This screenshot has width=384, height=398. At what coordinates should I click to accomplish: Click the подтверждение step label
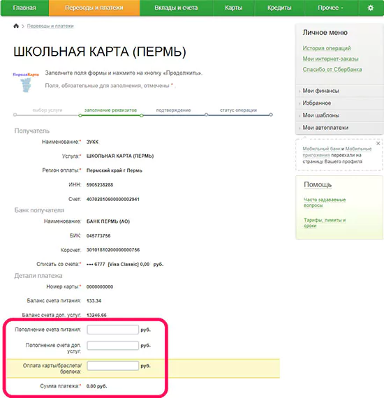click(x=173, y=110)
